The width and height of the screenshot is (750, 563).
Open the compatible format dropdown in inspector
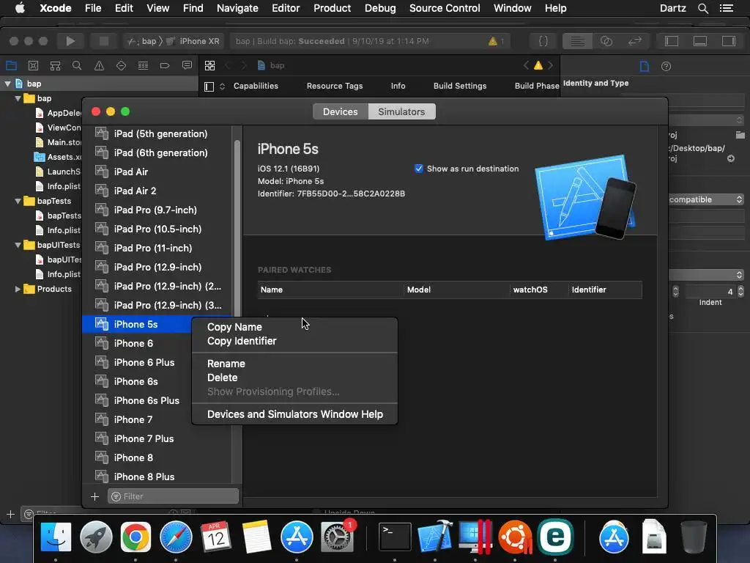[706, 199]
